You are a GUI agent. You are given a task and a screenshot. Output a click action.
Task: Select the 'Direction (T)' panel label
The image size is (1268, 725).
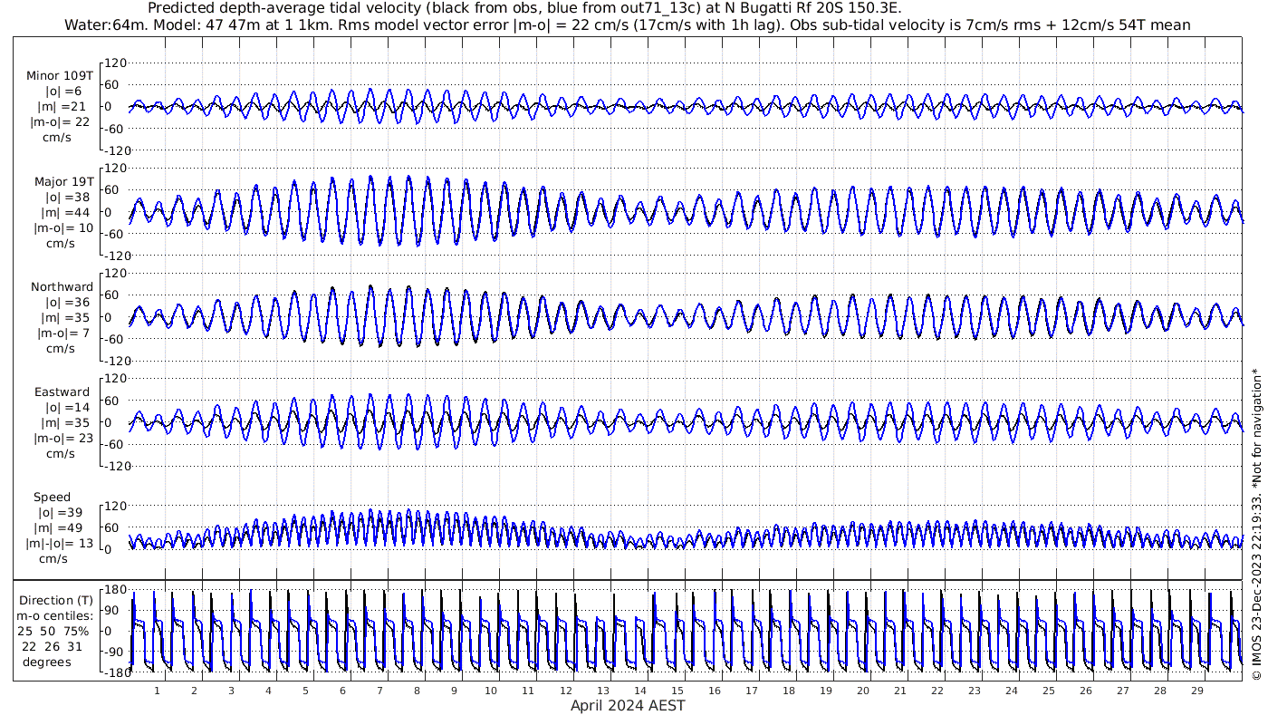coord(55,601)
